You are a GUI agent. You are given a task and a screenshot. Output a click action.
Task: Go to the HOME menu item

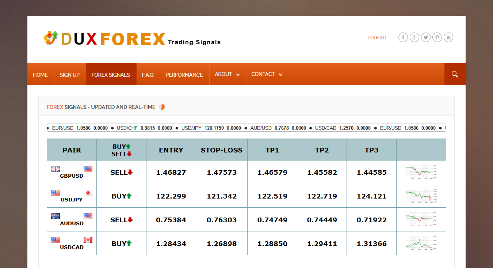tap(40, 75)
